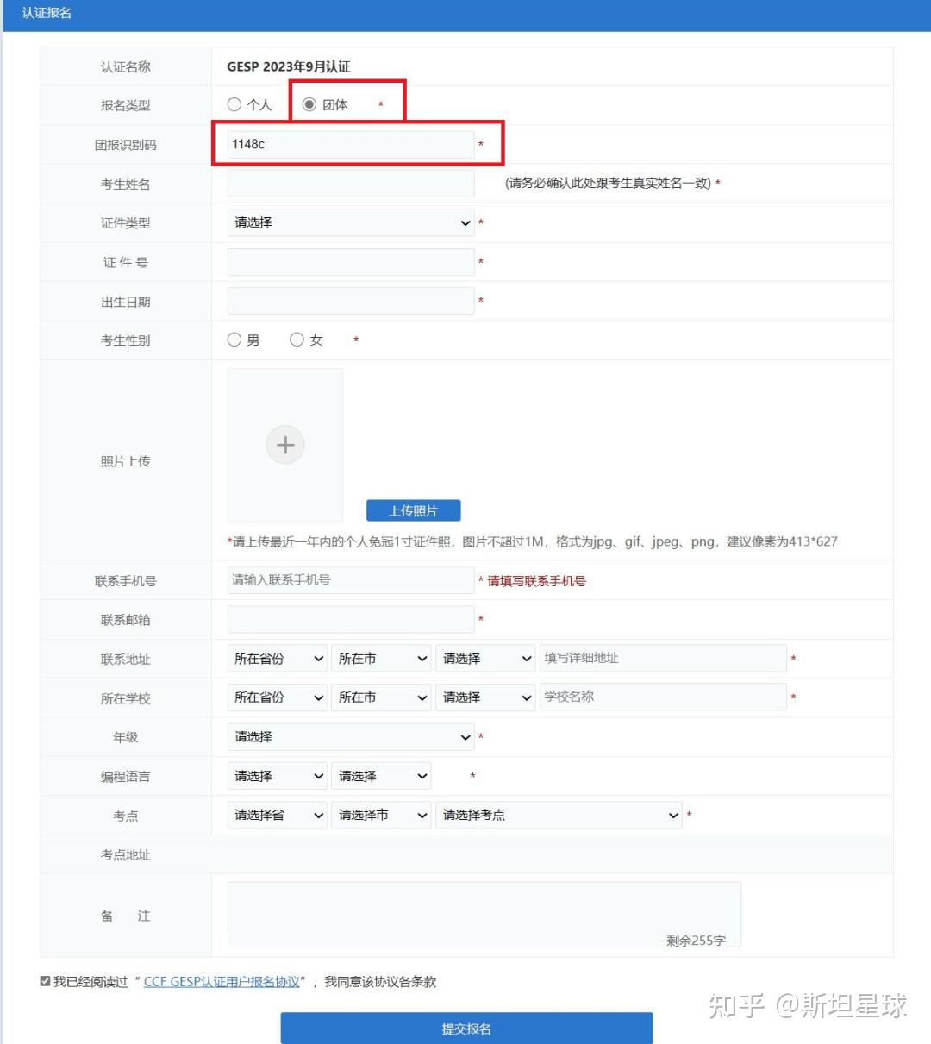This screenshot has width=931, height=1044.
Task: Open the 请选择考点 dropdown
Action: pos(559,815)
